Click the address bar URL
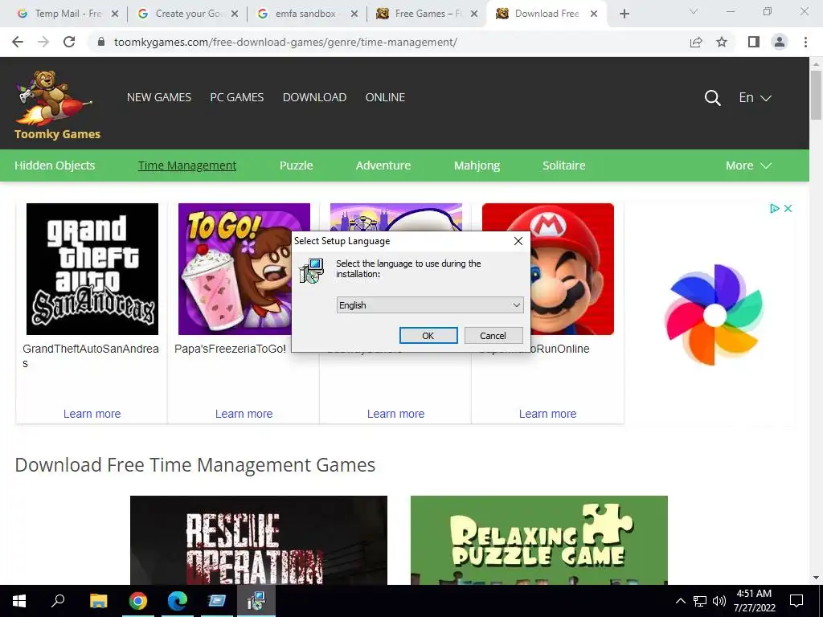Screen dimensions: 823x617 click(285, 42)
